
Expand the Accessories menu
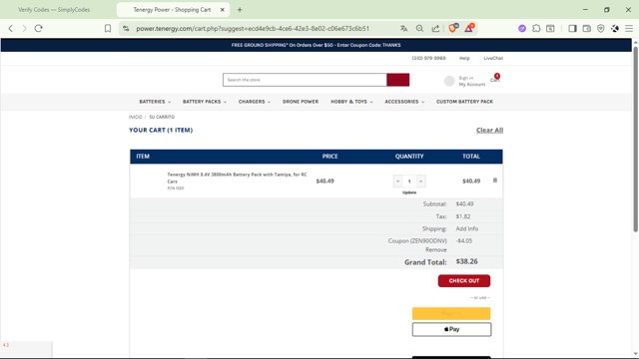404,102
